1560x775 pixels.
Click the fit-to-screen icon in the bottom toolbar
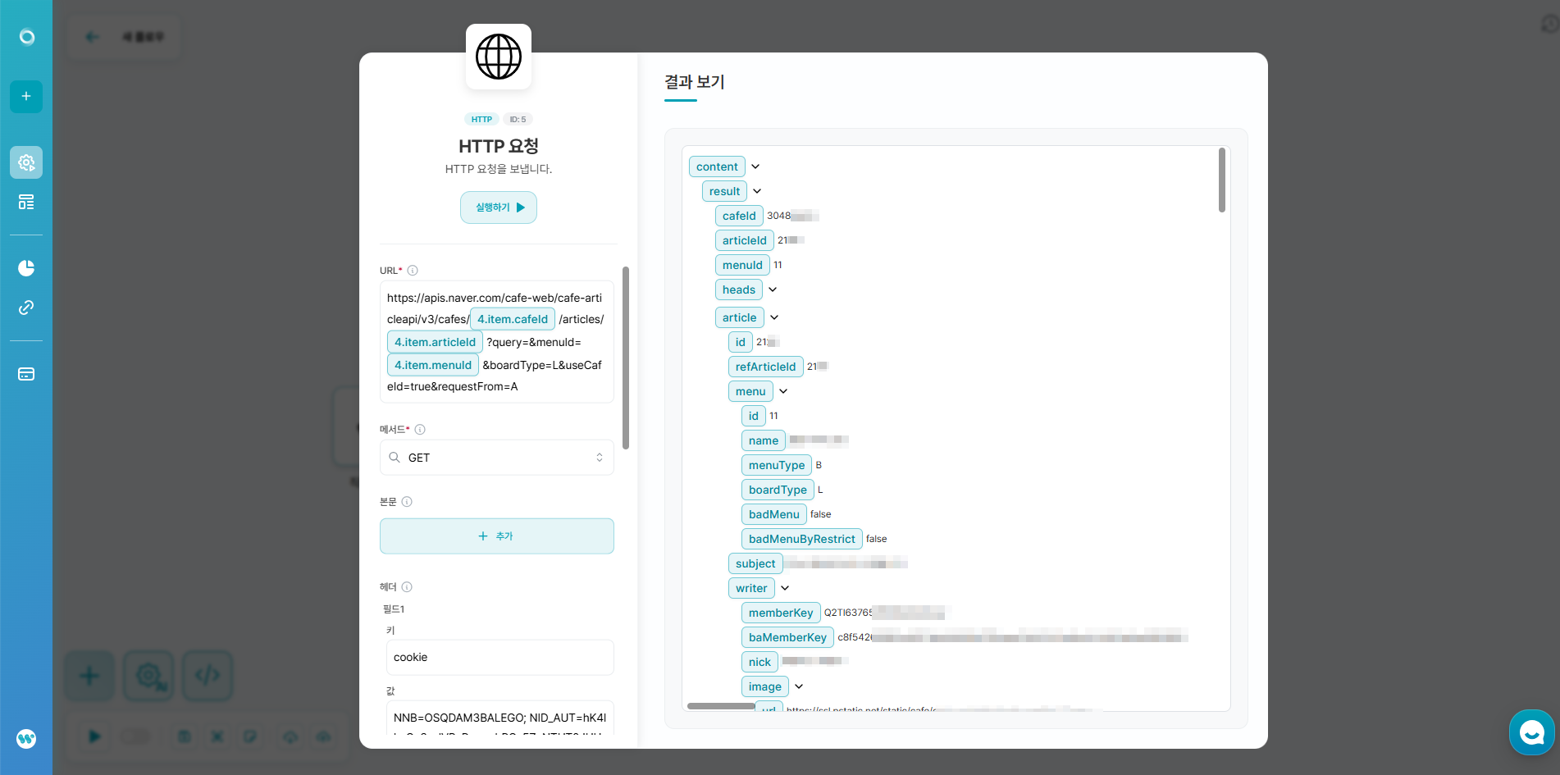pos(217,736)
